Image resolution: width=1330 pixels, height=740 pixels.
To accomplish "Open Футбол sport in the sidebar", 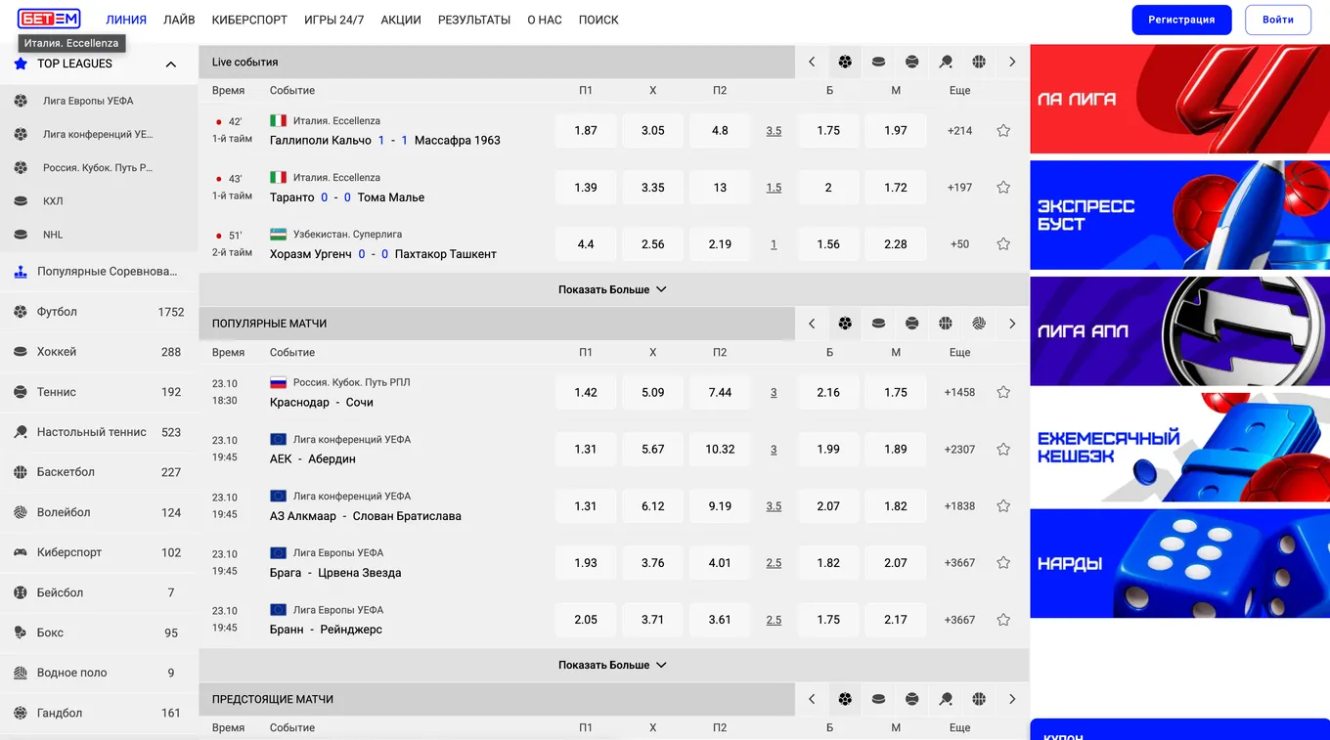I will coord(98,312).
